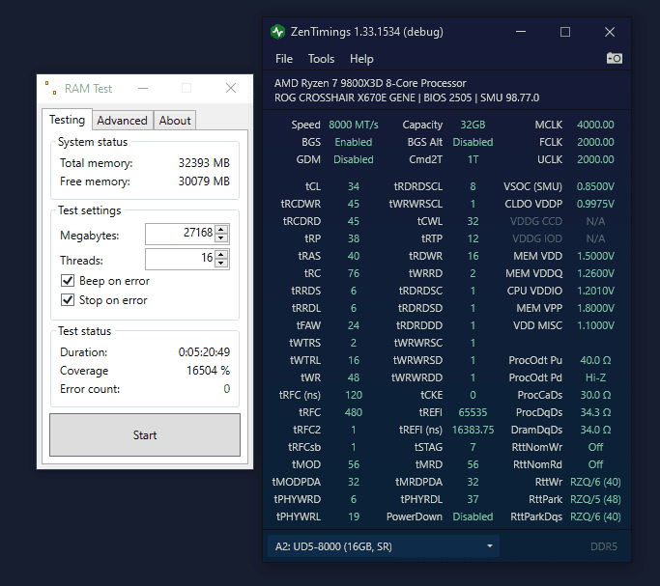This screenshot has height=586, width=660.
Task: Click the MEM VDD value 1.5000V
Action: click(595, 256)
